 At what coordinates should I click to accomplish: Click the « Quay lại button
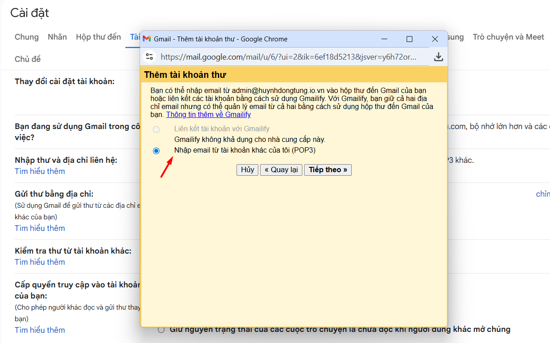coord(281,170)
